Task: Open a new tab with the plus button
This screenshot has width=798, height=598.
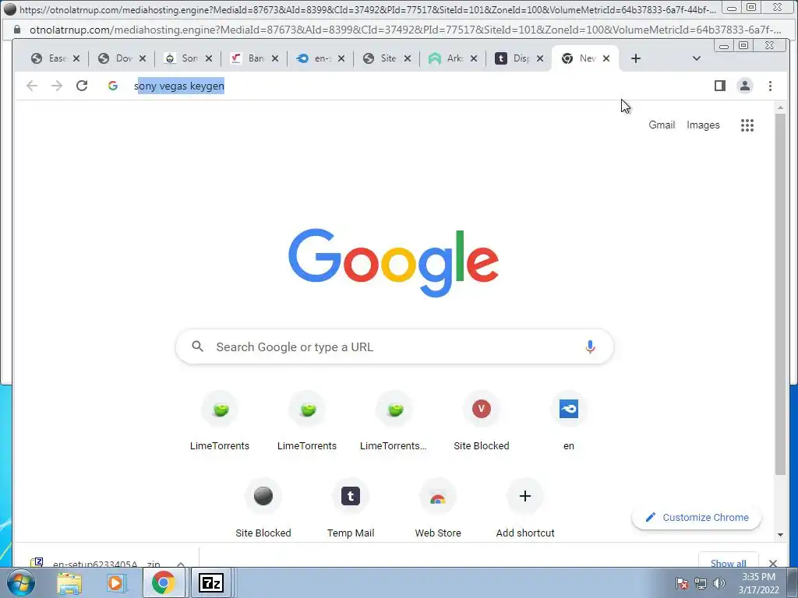Action: (636, 58)
